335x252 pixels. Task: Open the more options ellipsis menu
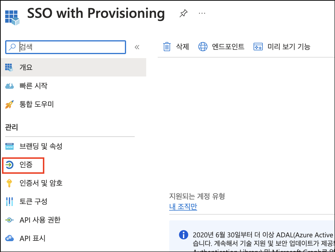point(202,14)
